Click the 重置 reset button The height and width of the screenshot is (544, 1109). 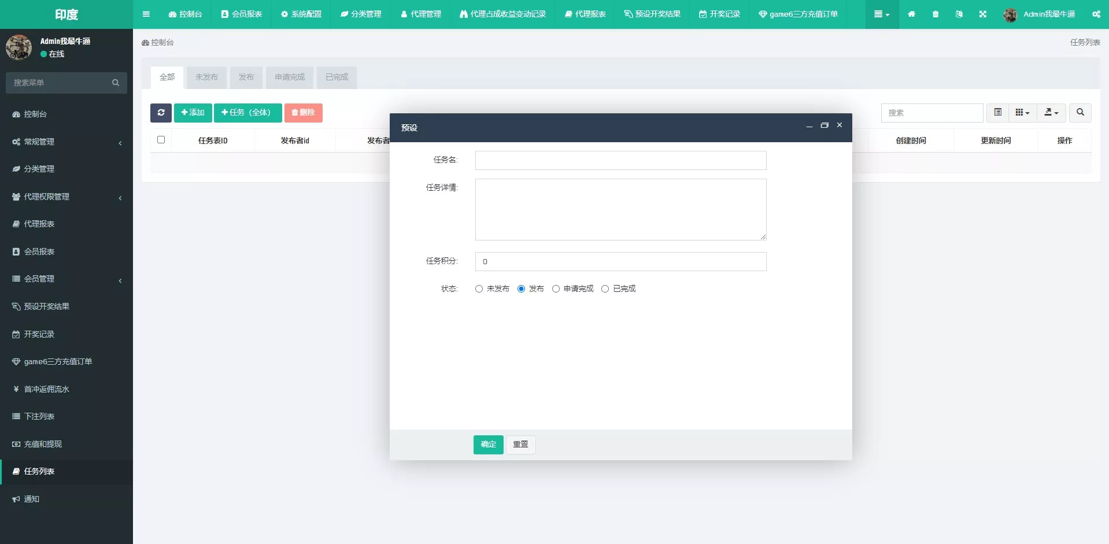click(520, 445)
